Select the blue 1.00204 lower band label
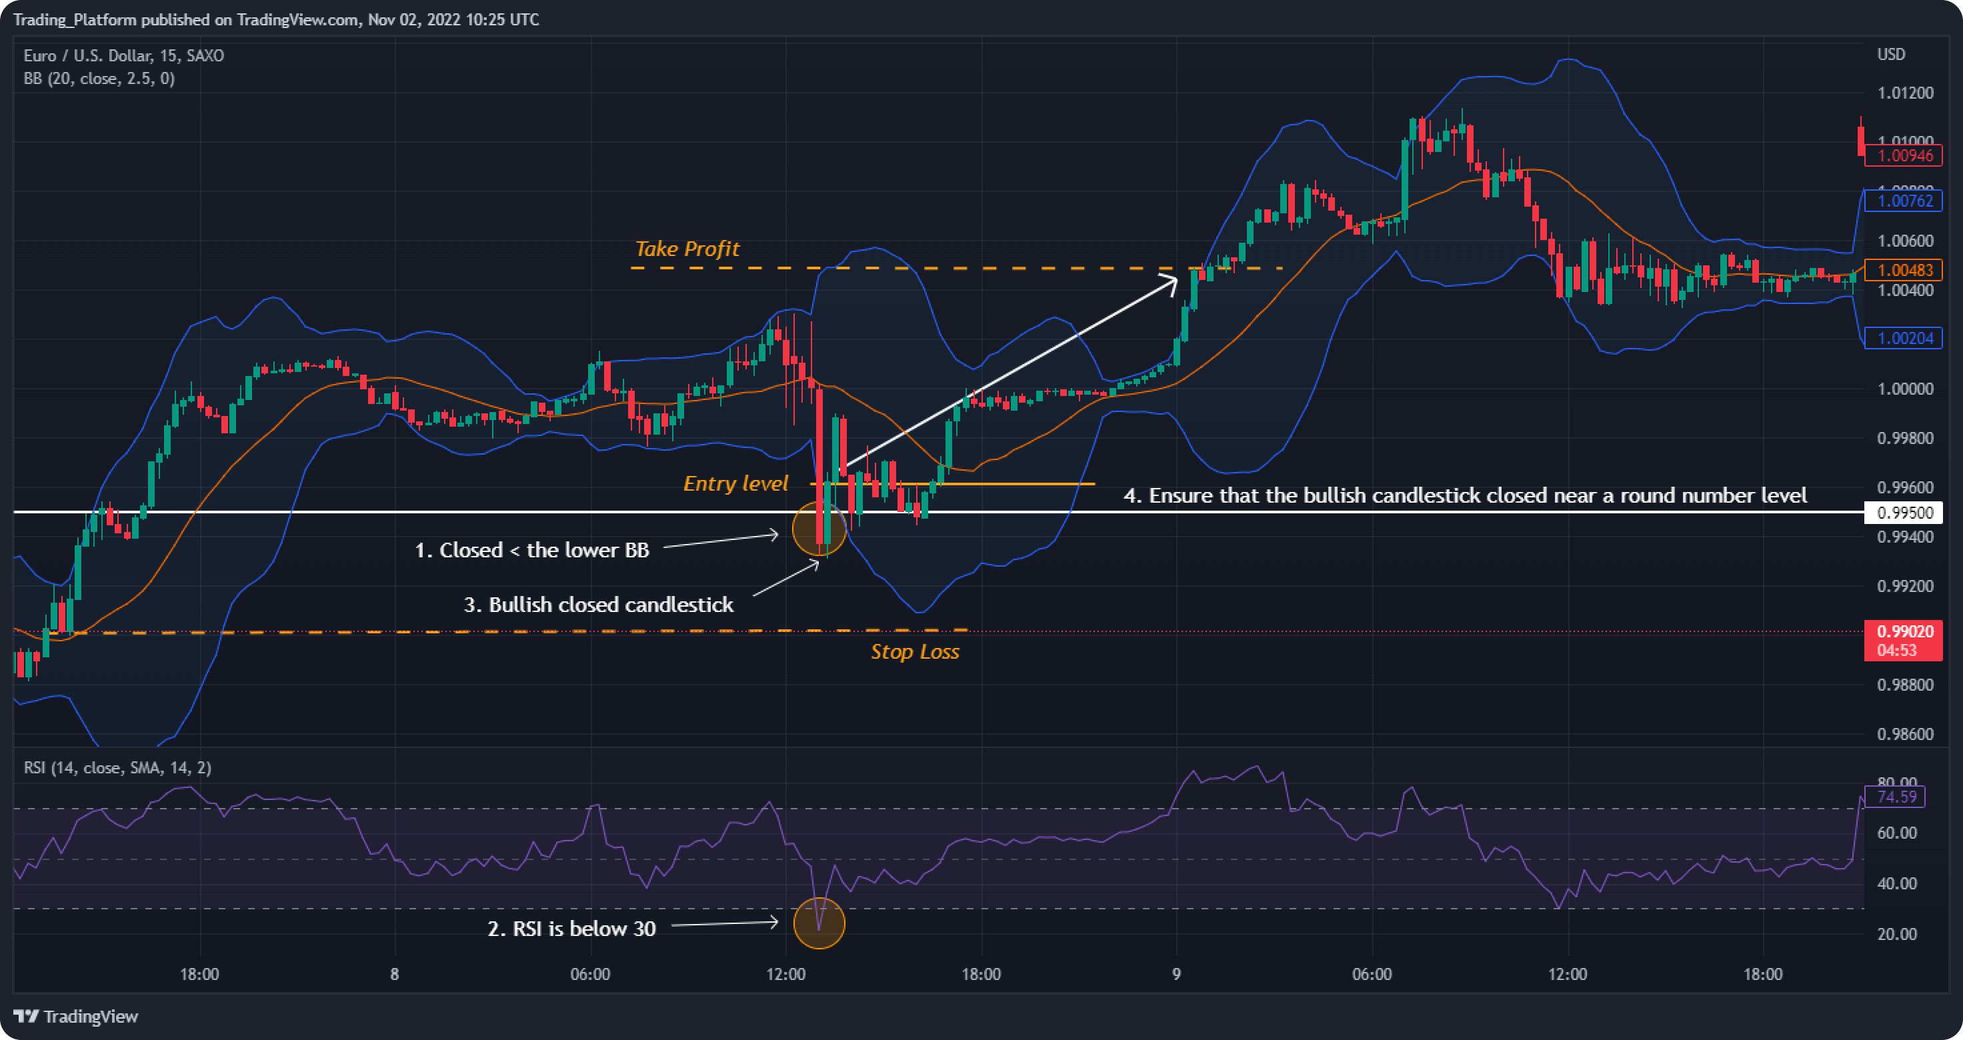The image size is (1963, 1040). tap(1904, 338)
